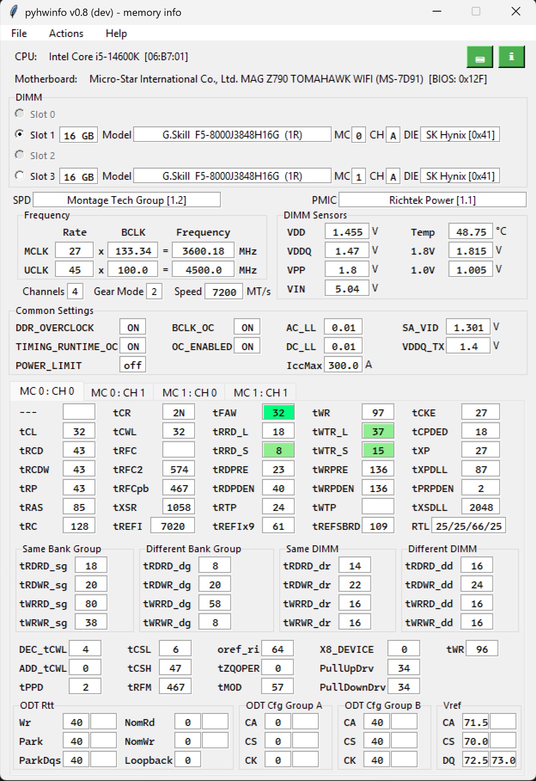Click the oref_ri value 64
Viewport: 536px width, 781px height.
277,649
